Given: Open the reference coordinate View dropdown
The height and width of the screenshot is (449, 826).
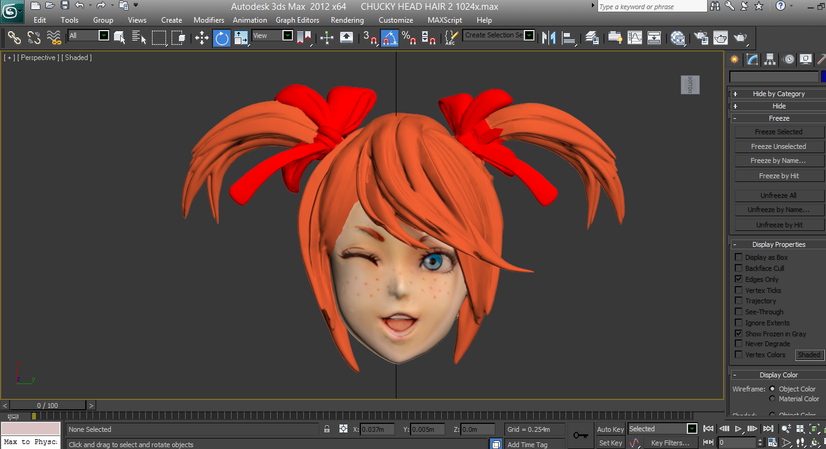Looking at the screenshot, I should point(287,36).
